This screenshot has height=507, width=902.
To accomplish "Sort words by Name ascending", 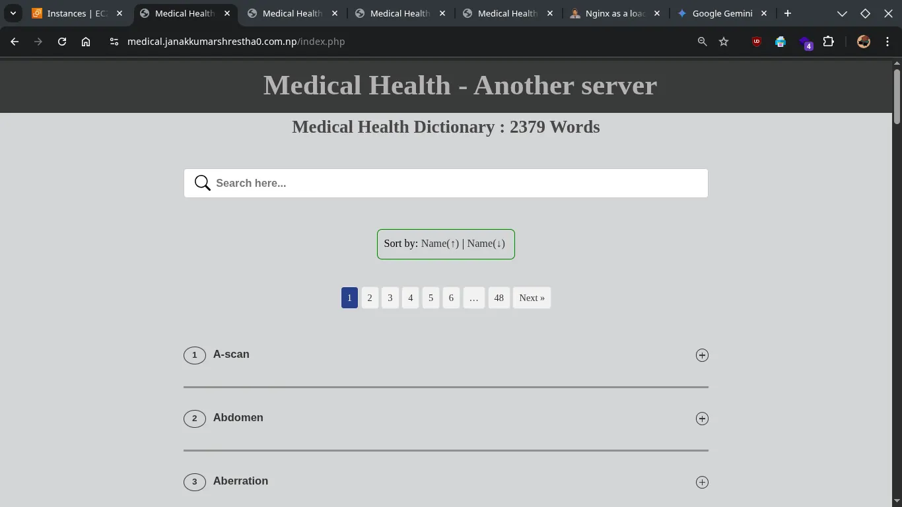I will (440, 244).
